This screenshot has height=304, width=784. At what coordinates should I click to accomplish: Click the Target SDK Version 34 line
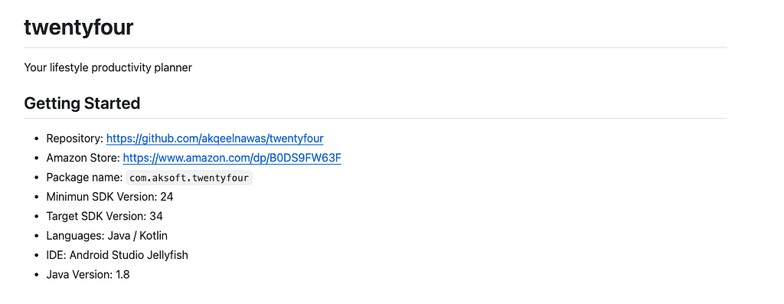tap(104, 217)
